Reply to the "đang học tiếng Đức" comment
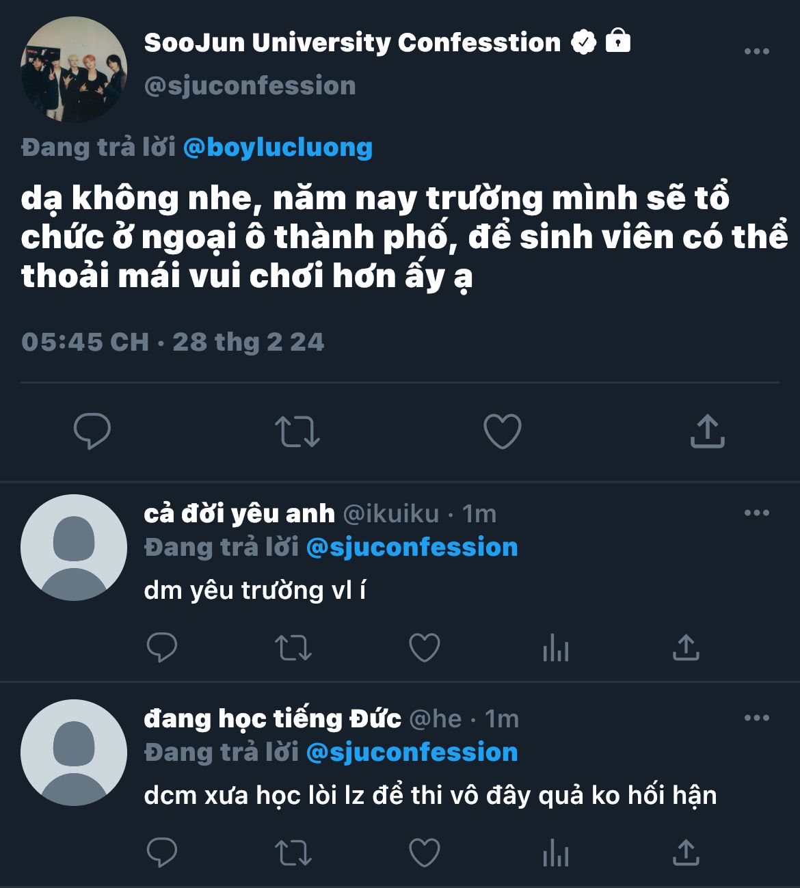 pyautogui.click(x=162, y=852)
